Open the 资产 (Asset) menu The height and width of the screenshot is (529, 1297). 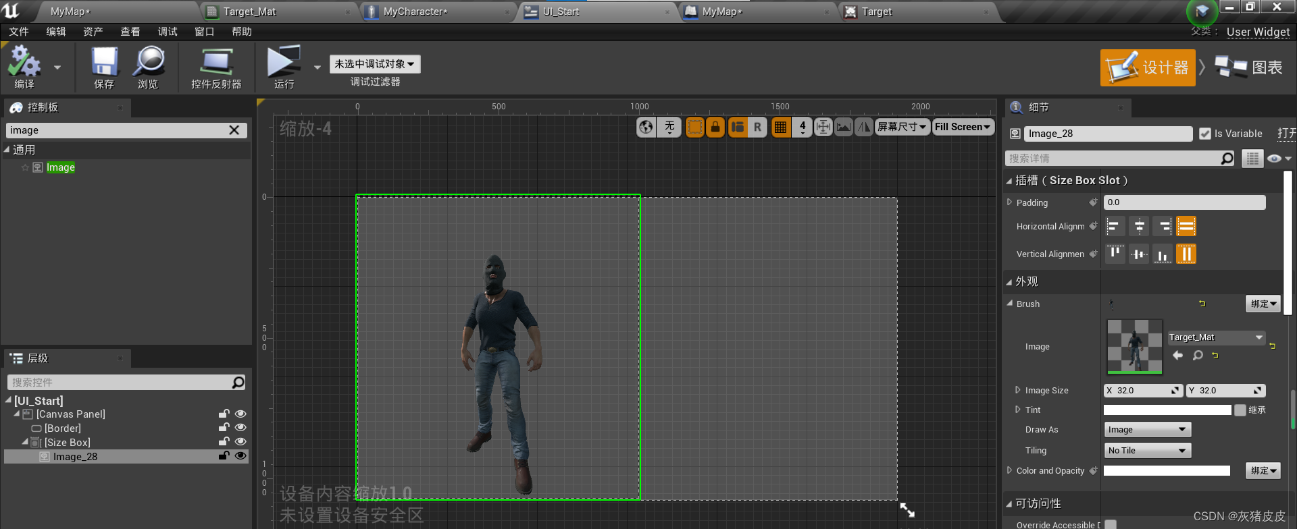point(93,32)
